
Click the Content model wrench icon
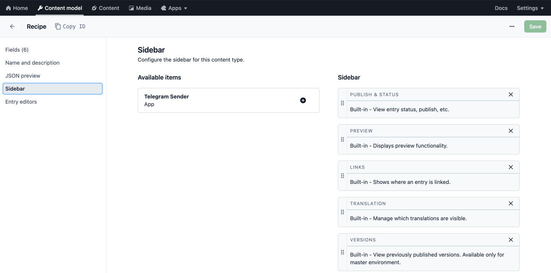[40, 8]
